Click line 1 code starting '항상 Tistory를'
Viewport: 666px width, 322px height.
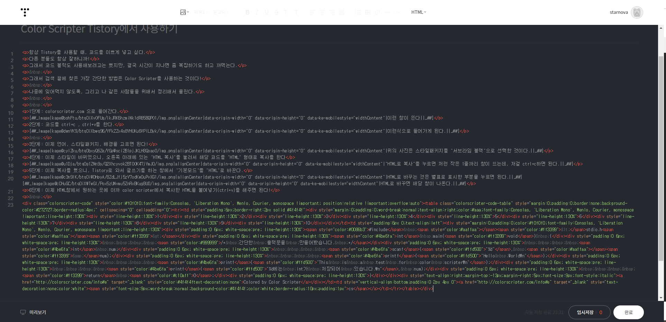pos(89,52)
